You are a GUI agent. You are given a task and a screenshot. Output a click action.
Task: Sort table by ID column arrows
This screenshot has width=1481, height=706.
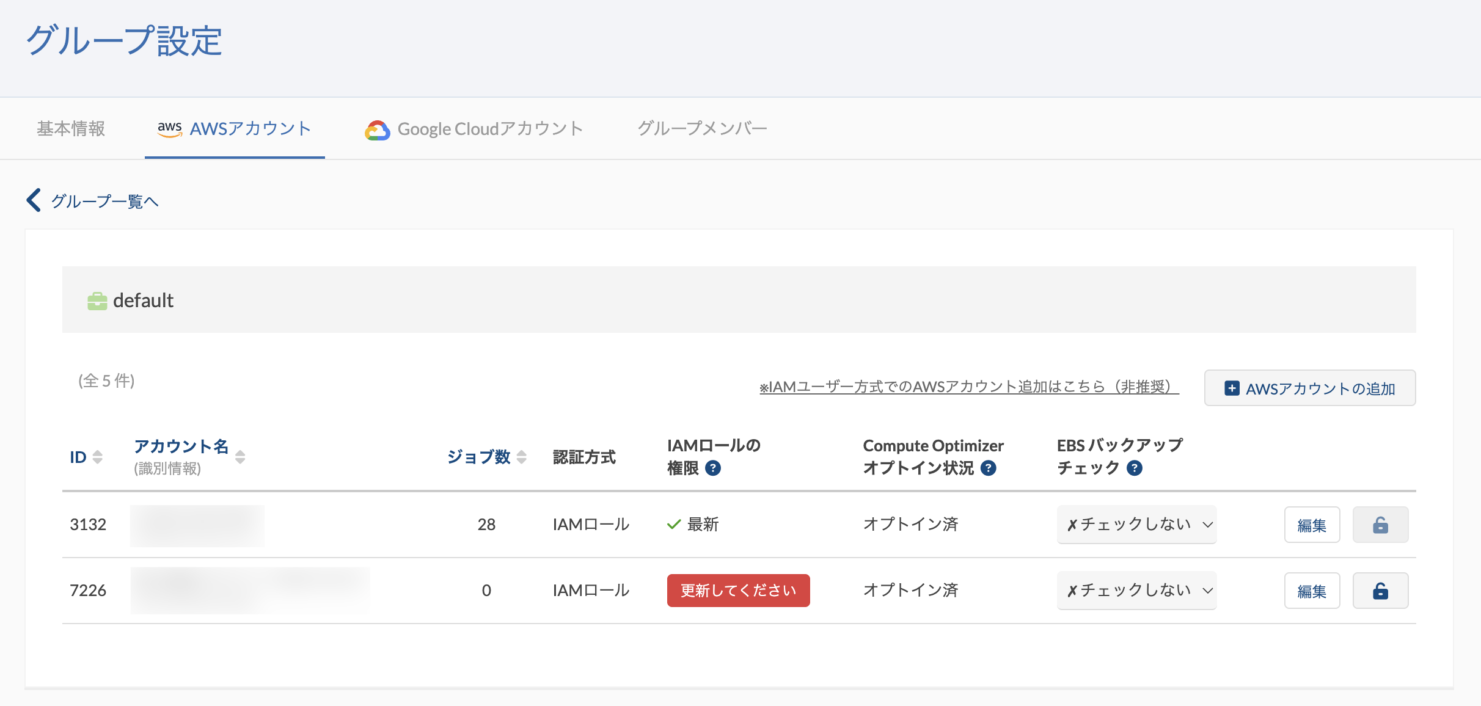tap(97, 457)
